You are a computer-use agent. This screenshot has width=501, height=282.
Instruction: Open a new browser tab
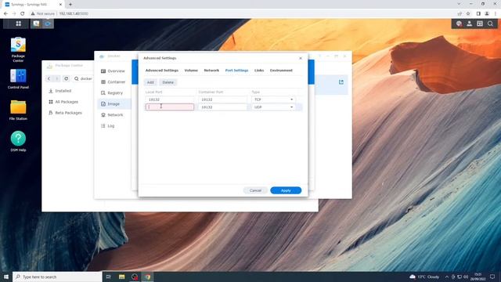70,5
